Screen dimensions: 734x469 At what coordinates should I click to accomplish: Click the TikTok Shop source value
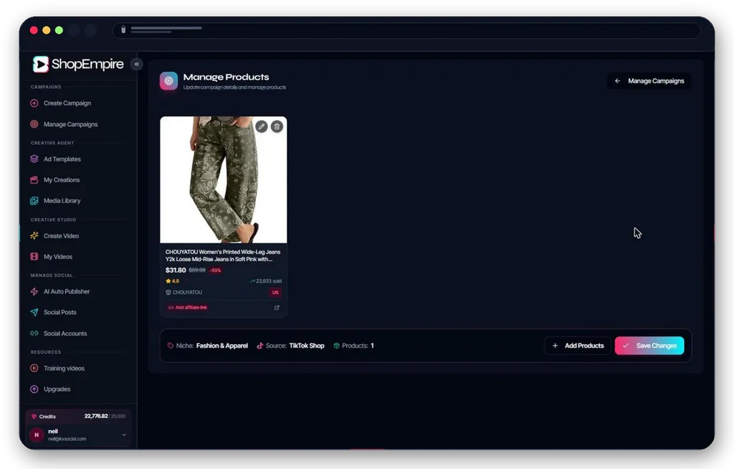[307, 346]
